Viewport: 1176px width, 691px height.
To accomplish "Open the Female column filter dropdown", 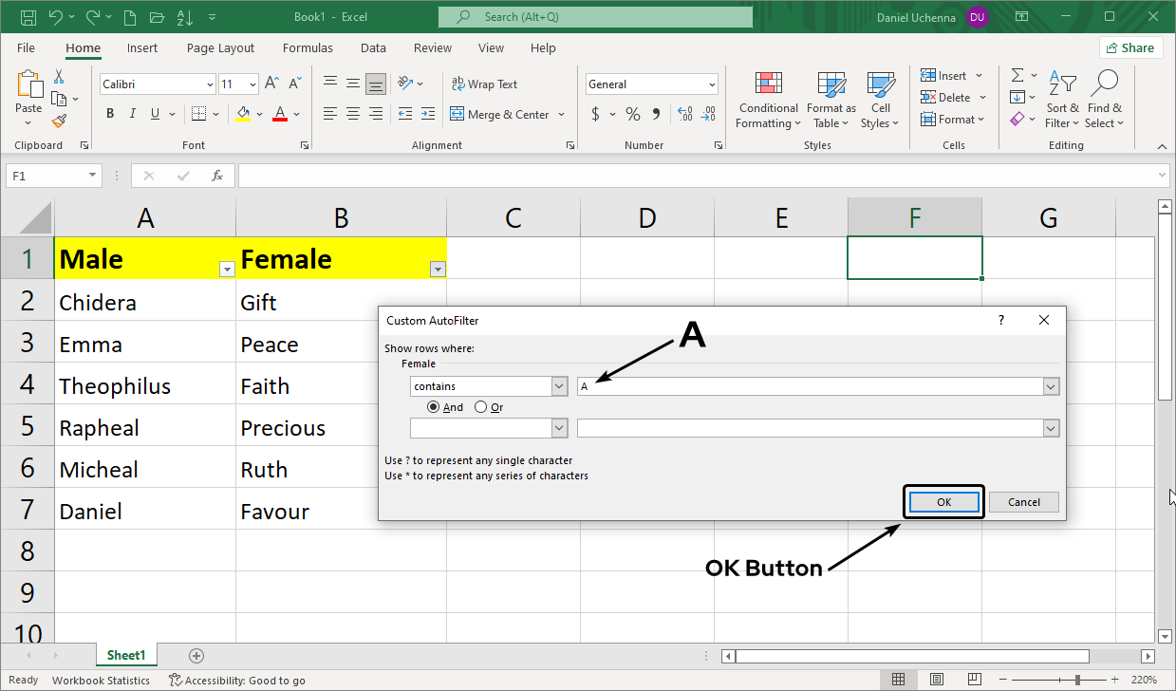I will tap(438, 270).
